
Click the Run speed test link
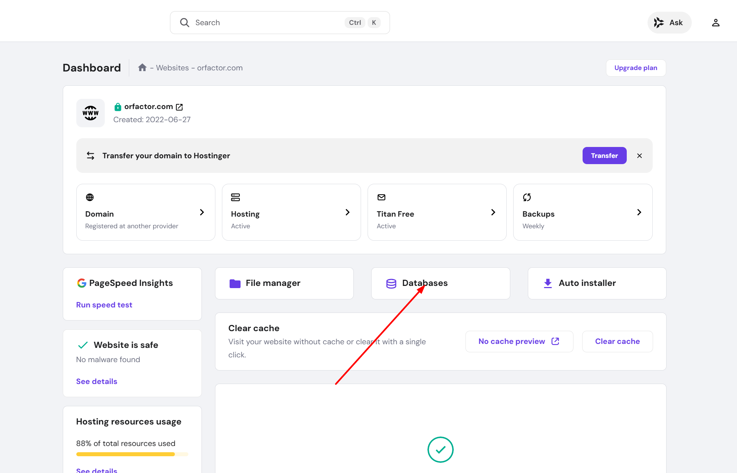(x=104, y=305)
